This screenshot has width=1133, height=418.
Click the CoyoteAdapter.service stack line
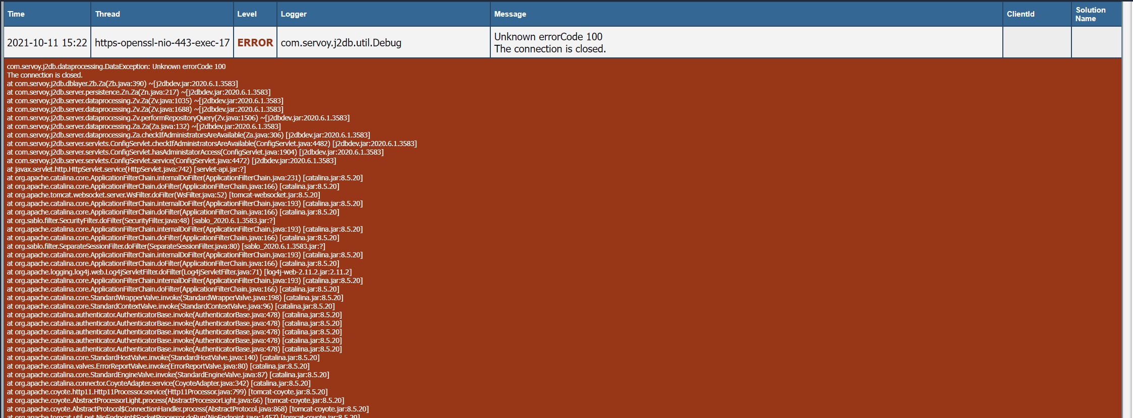[x=158, y=383]
